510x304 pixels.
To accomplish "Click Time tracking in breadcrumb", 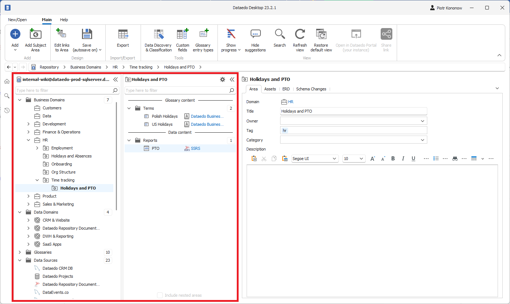I will pos(141,67).
